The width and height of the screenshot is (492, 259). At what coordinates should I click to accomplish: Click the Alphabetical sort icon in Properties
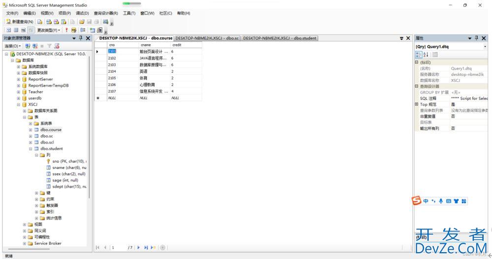[426, 55]
